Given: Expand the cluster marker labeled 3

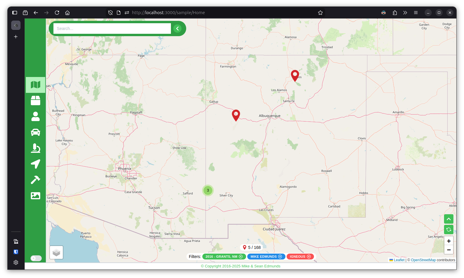Looking at the screenshot, I should click(208, 190).
